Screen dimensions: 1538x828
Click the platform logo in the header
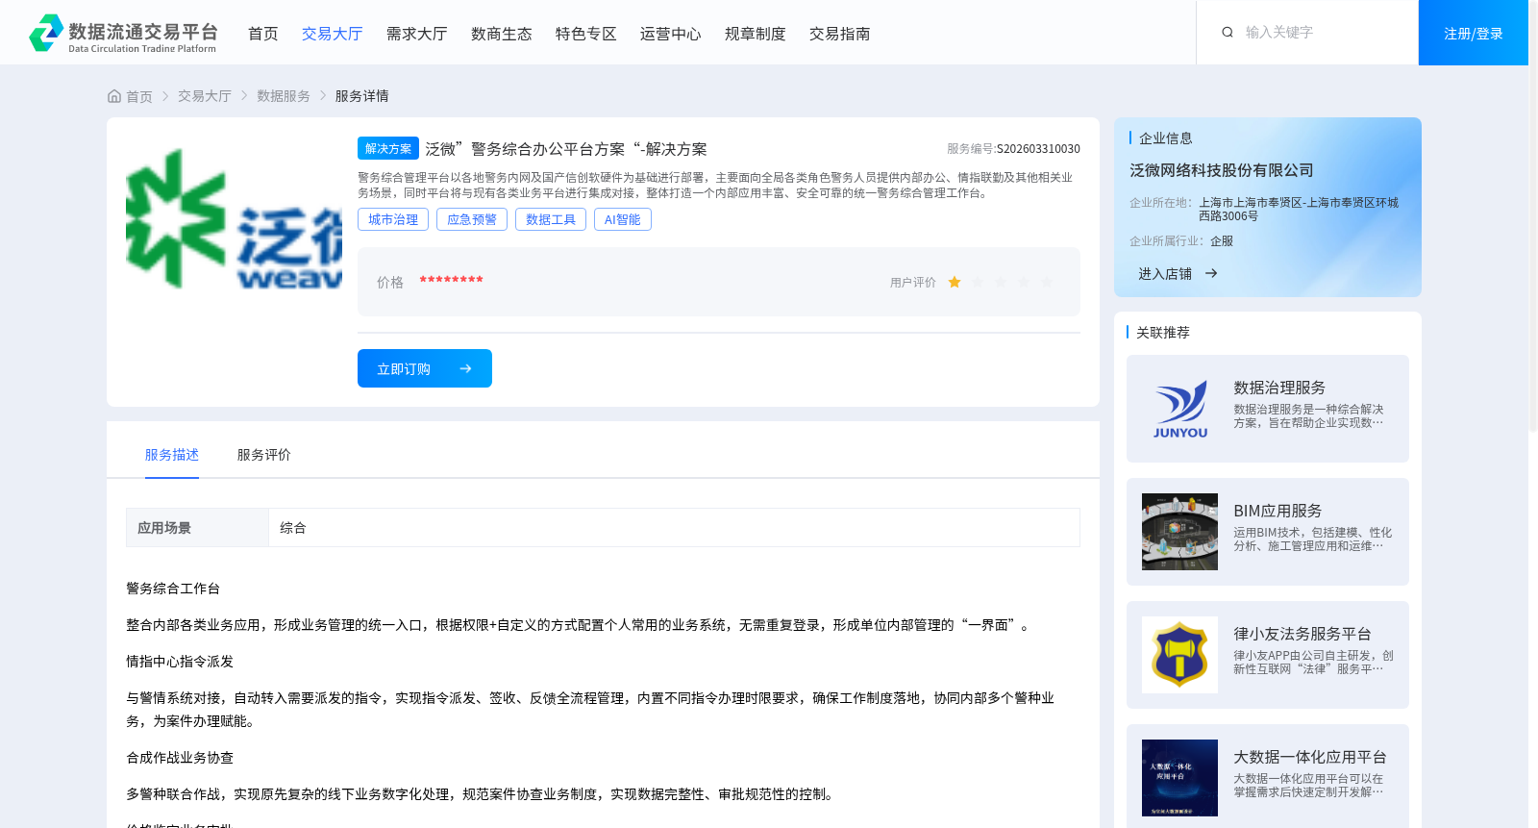(123, 33)
